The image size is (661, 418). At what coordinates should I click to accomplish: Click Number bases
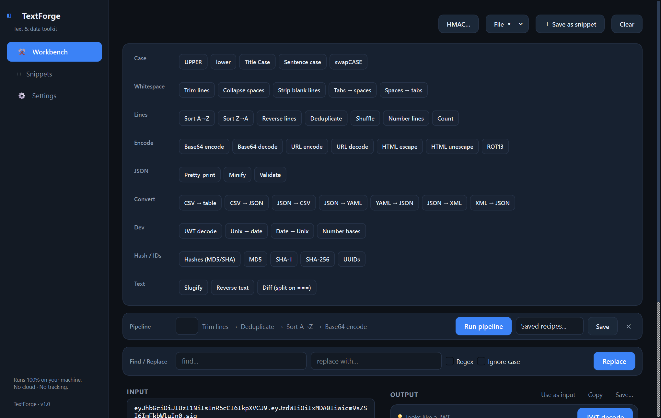pyautogui.click(x=341, y=231)
